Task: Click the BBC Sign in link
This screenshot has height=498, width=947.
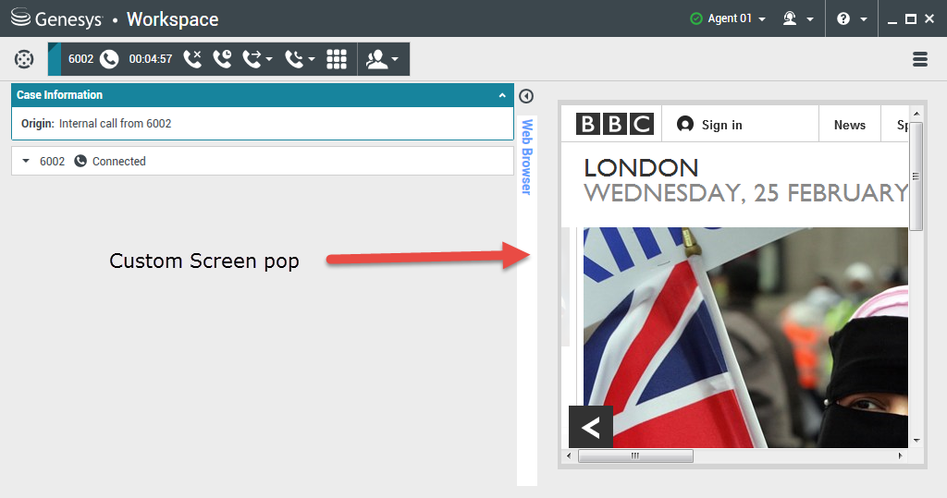Action: click(x=709, y=125)
